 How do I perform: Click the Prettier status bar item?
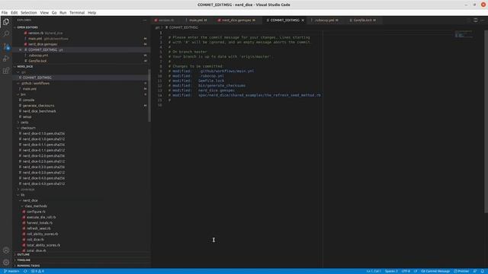pyautogui.click(x=461, y=271)
